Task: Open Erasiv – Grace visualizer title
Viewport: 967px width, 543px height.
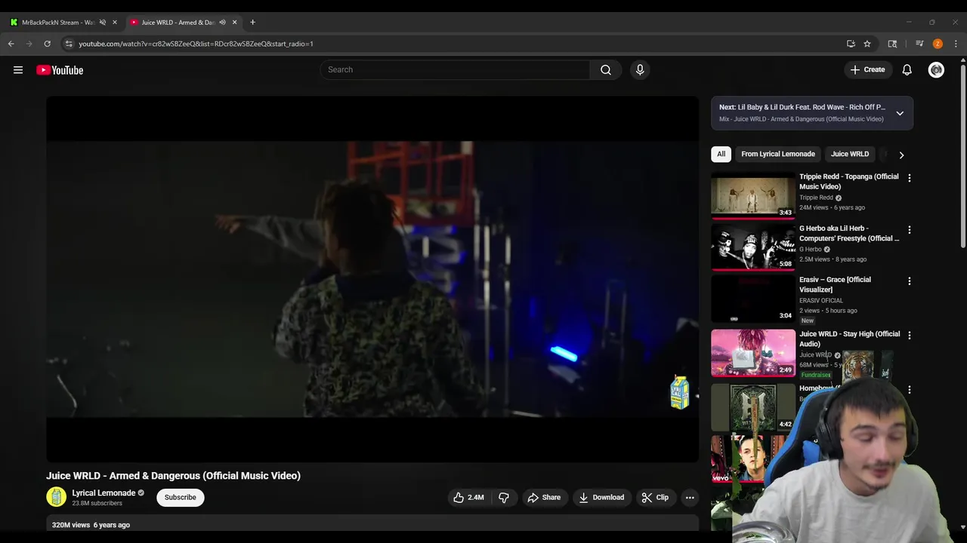Action: 835,285
